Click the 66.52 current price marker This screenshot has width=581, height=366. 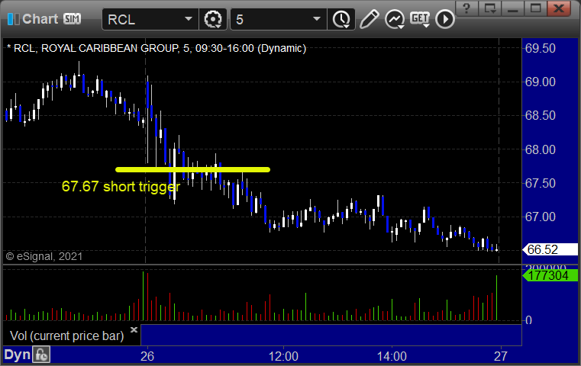coord(550,249)
